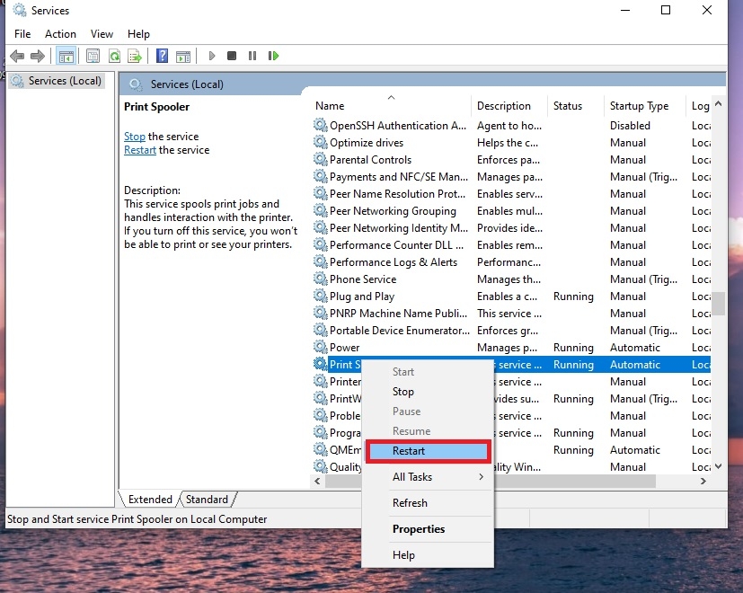Click the vertical scrollbar thumb
The width and height of the screenshot is (743, 593).
pos(719,304)
